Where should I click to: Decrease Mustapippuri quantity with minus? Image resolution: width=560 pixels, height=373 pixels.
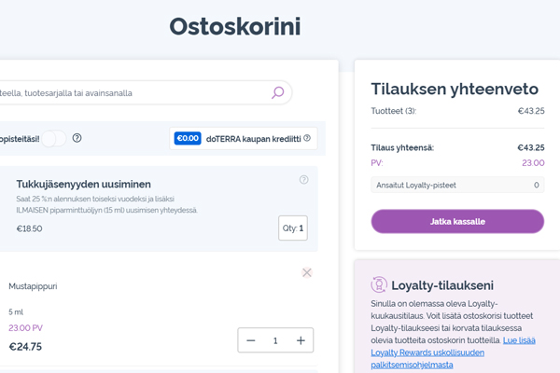(x=251, y=340)
